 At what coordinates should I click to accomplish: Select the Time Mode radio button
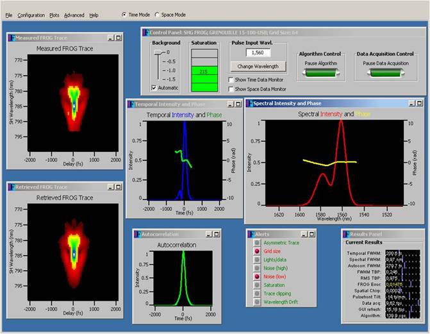(x=124, y=15)
